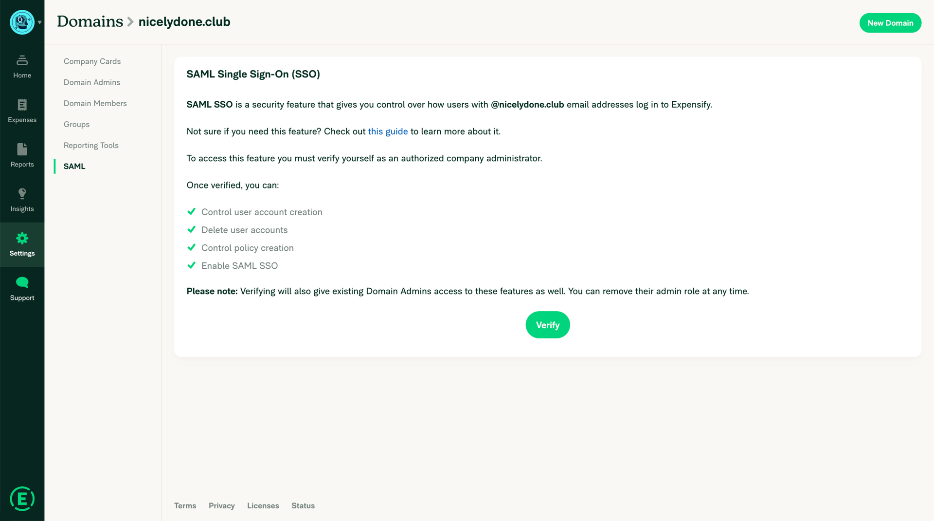This screenshot has height=521, width=934.
Task: Switch to Reporting Tools
Action: pos(91,145)
